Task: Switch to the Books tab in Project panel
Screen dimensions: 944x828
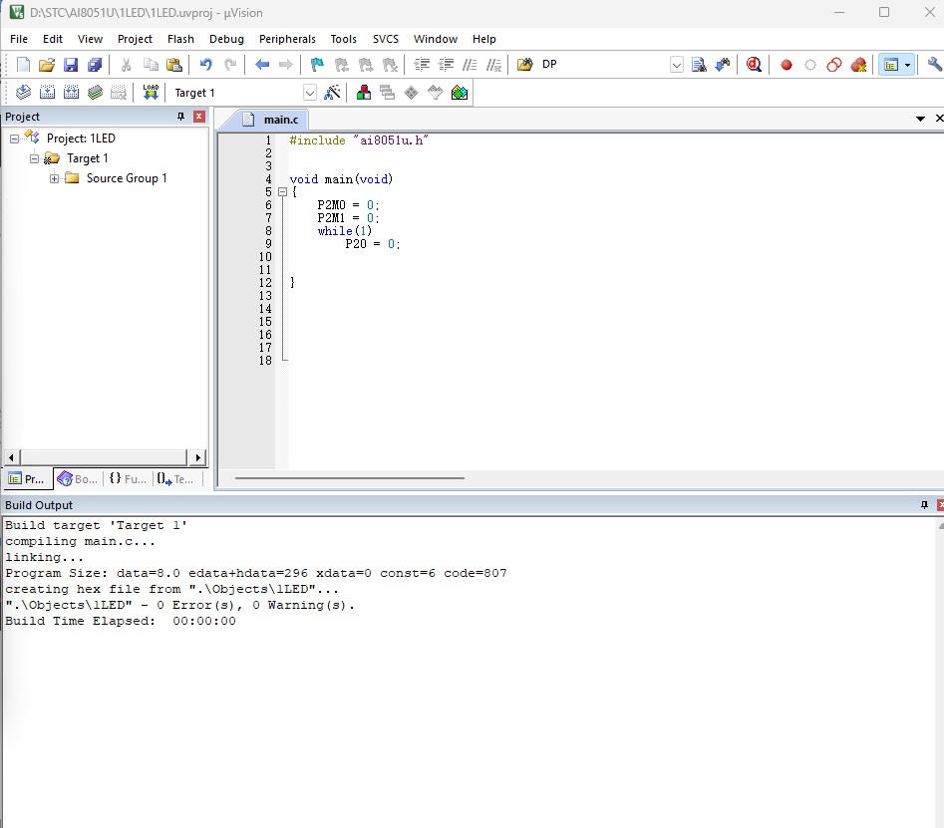Action: pos(77,479)
